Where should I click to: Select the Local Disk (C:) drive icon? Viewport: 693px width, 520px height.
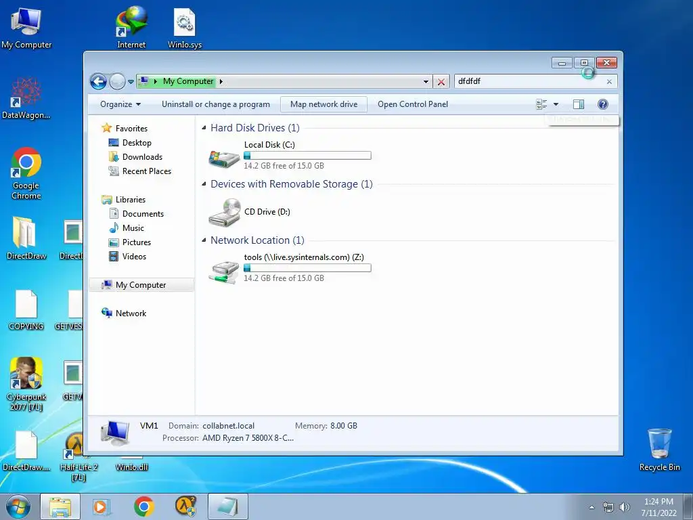225,158
